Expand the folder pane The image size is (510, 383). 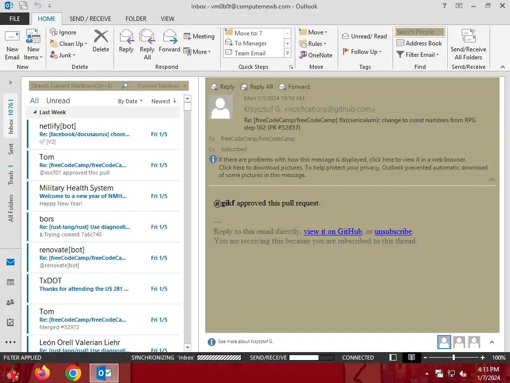tap(10, 83)
